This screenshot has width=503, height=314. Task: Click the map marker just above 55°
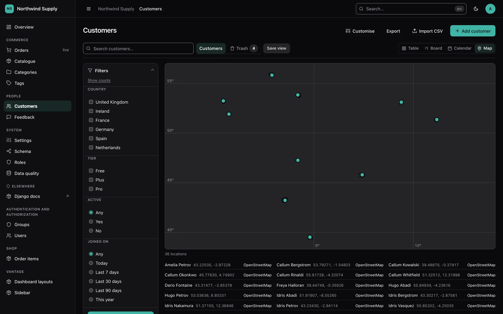click(272, 75)
